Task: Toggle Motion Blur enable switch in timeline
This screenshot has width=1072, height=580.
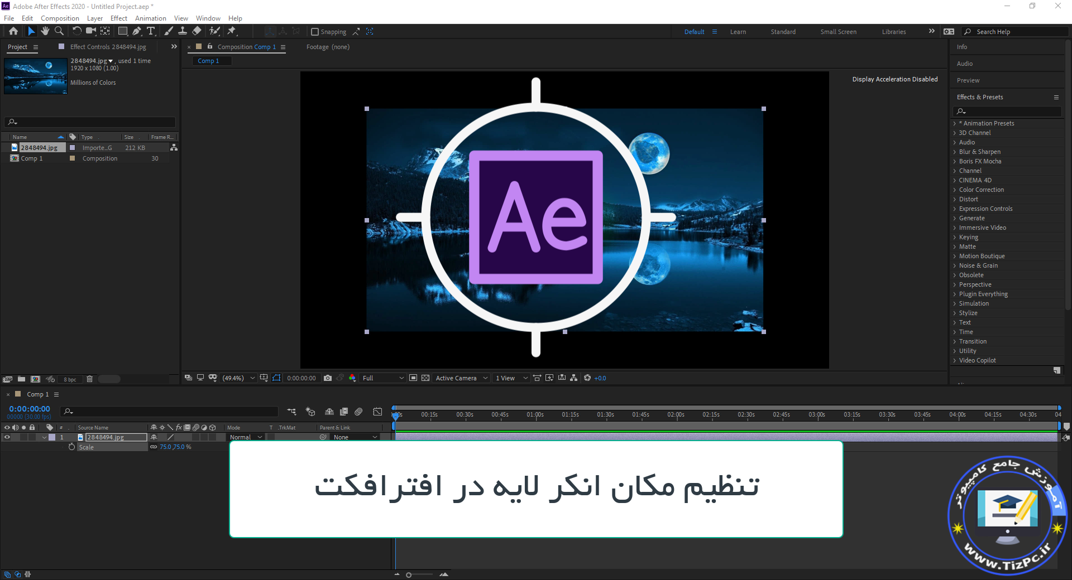Action: pyautogui.click(x=358, y=412)
